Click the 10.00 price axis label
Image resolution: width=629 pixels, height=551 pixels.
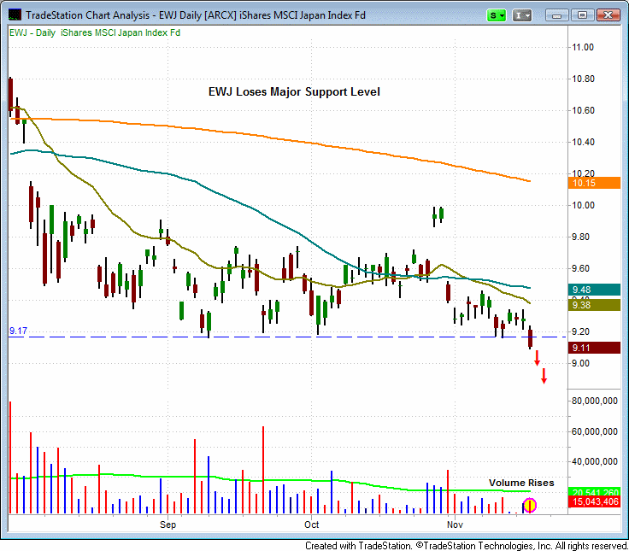pyautogui.click(x=583, y=205)
